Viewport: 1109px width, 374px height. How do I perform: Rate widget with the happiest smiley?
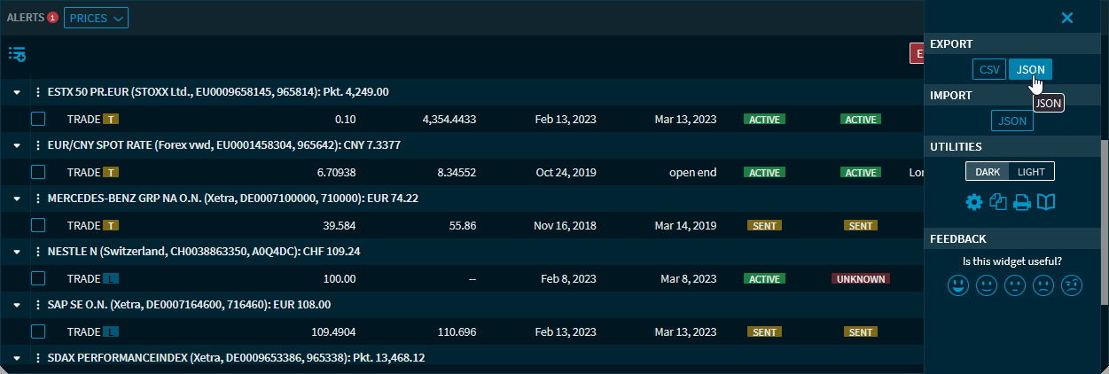(x=957, y=286)
